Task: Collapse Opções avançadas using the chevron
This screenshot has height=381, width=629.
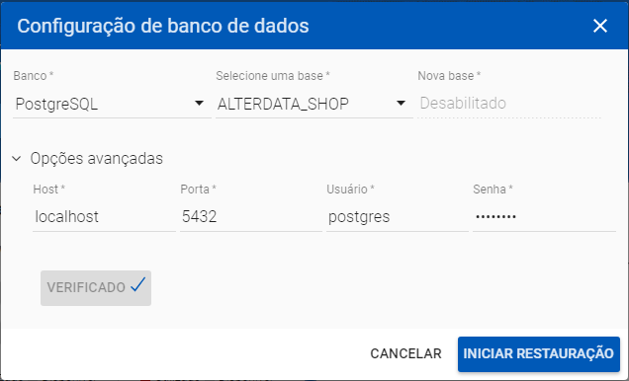Action: tap(17, 159)
